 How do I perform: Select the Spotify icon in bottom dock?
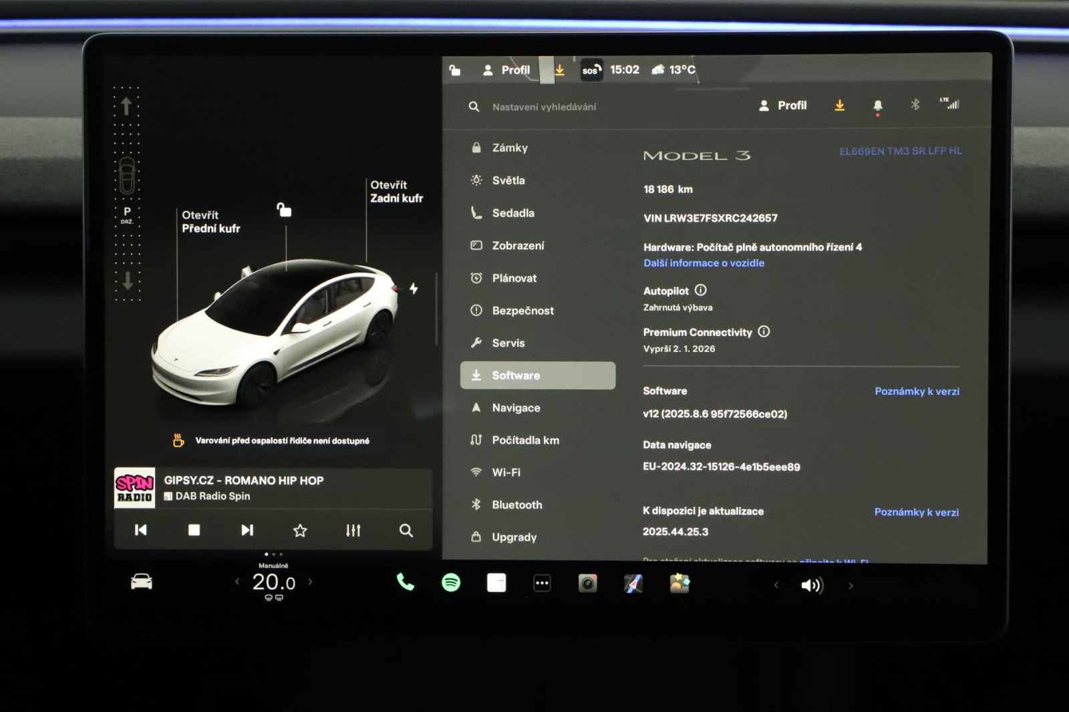tap(451, 583)
